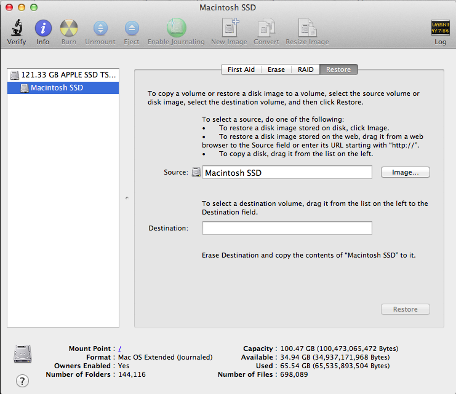Screen dimensions: 456x394
Task: Click the Verify microscope icon
Action: tap(17, 28)
